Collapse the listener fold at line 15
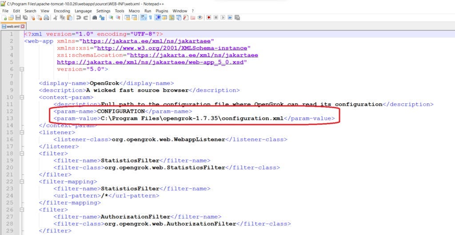455x235 pixels. 22,132
